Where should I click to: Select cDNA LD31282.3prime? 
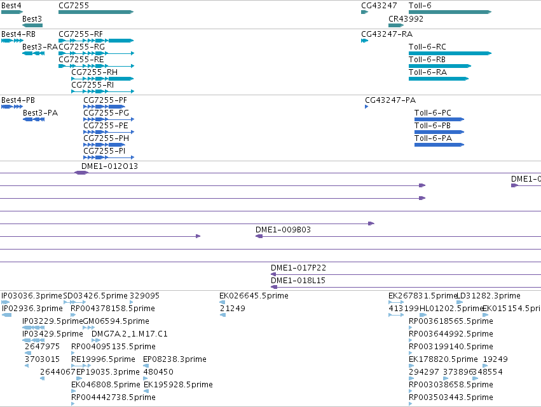click(x=460, y=302)
